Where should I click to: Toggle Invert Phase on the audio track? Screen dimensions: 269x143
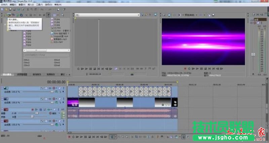[x=37, y=110]
